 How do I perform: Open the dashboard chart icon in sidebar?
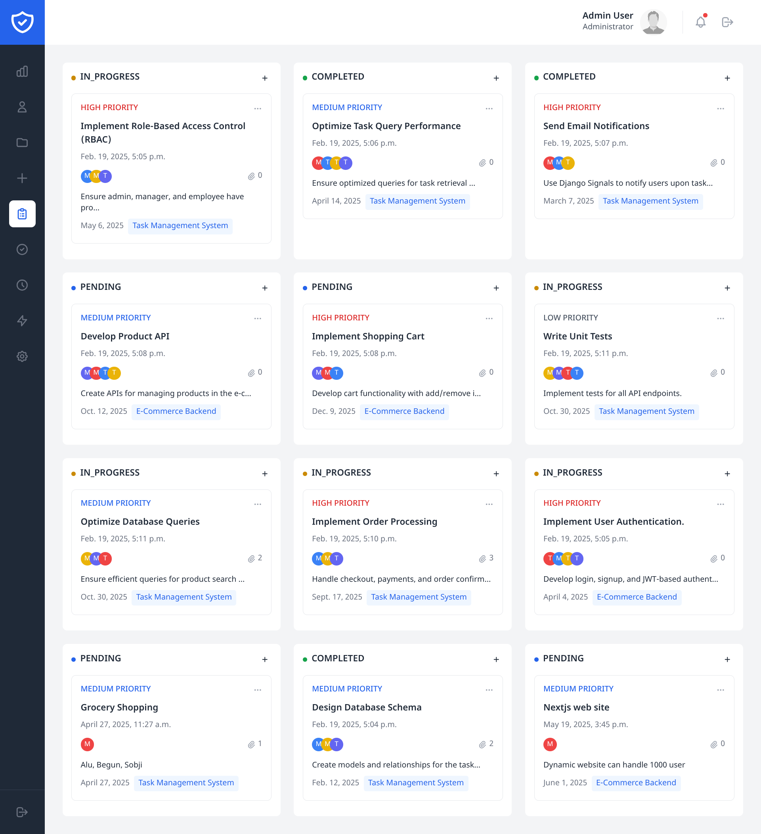(x=22, y=72)
